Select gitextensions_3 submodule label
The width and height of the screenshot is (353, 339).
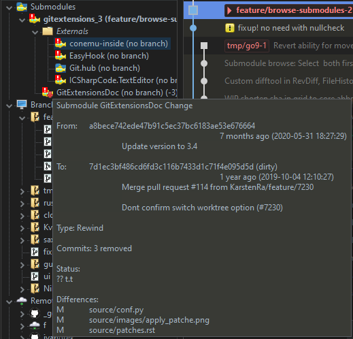coord(110,19)
